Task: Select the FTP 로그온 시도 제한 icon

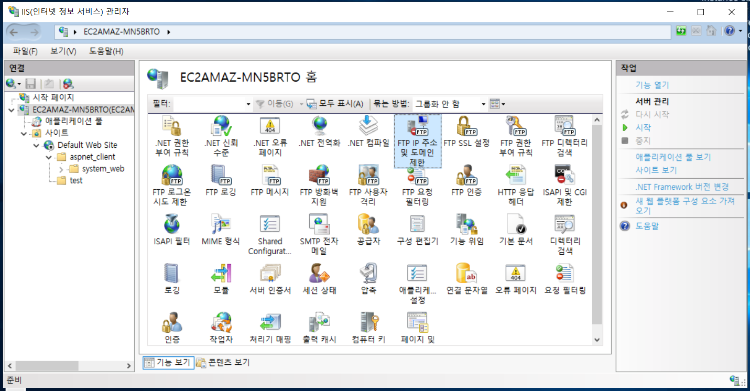Action: point(172,186)
